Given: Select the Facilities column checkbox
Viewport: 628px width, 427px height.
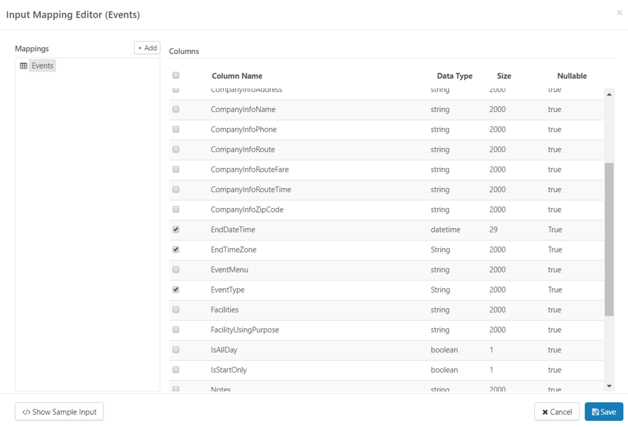Looking at the screenshot, I should coord(176,310).
